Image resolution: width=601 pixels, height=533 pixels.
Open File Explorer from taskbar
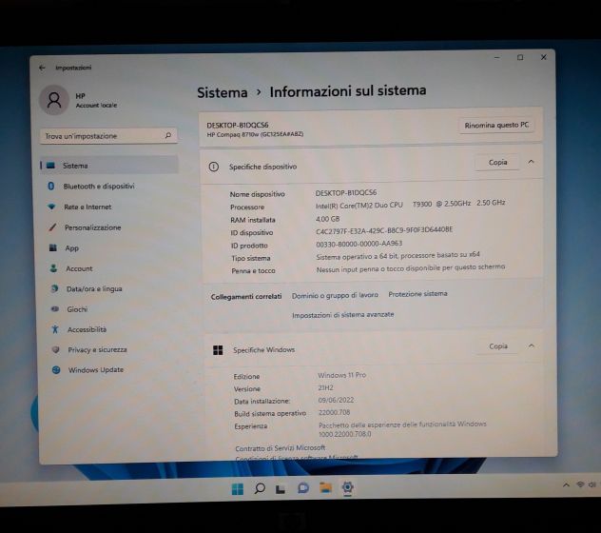click(x=325, y=487)
